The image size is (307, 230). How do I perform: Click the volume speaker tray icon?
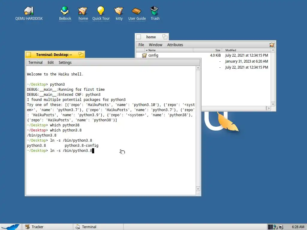[281, 227]
